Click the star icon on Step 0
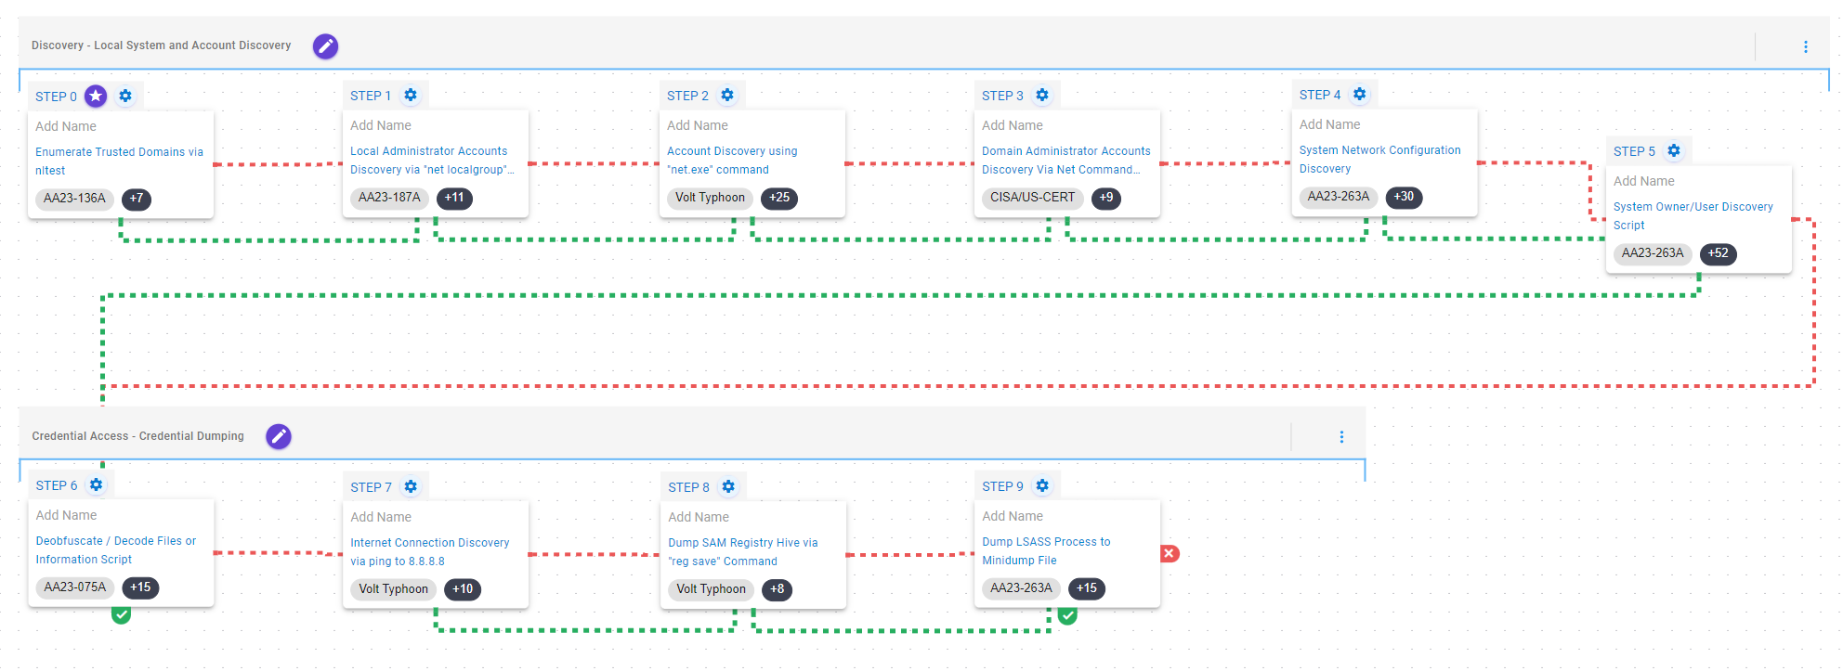This screenshot has height=671, width=1843. (96, 96)
